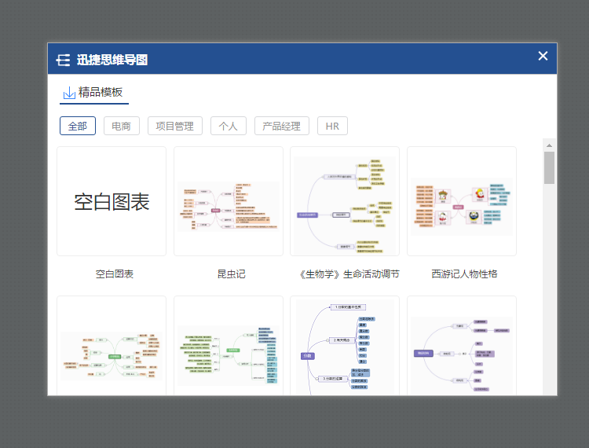Viewport: 589px width, 448px height.
Task: Open the green-centered mind map thumbnail in second row
Action: tap(112, 346)
